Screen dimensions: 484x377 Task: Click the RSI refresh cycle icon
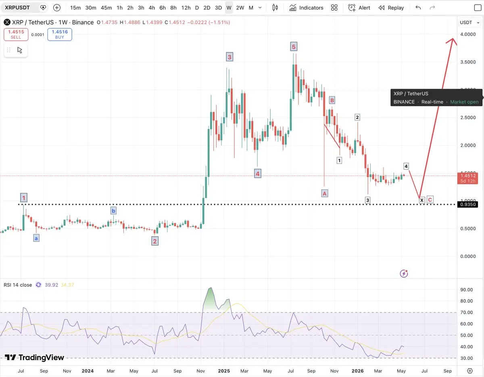[39, 285]
